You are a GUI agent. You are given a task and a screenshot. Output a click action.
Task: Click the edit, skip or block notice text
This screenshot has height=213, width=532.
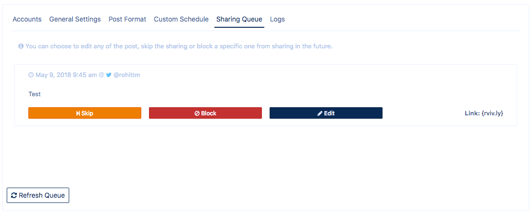(x=179, y=46)
